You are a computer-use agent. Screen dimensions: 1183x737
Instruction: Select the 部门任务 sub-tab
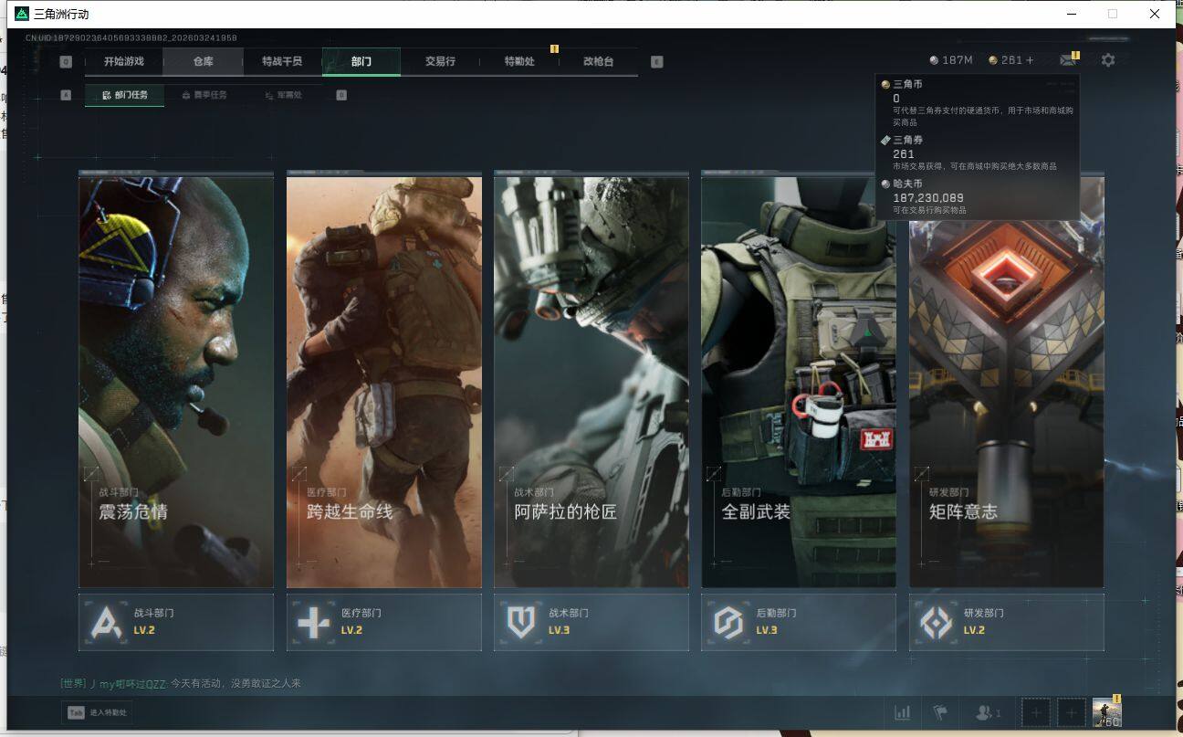pyautogui.click(x=125, y=95)
